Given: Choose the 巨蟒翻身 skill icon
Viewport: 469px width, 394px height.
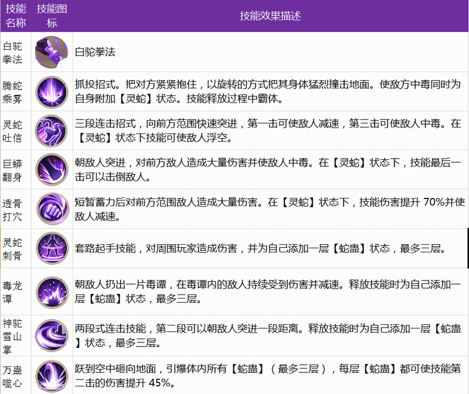Looking at the screenshot, I should coord(52,170).
